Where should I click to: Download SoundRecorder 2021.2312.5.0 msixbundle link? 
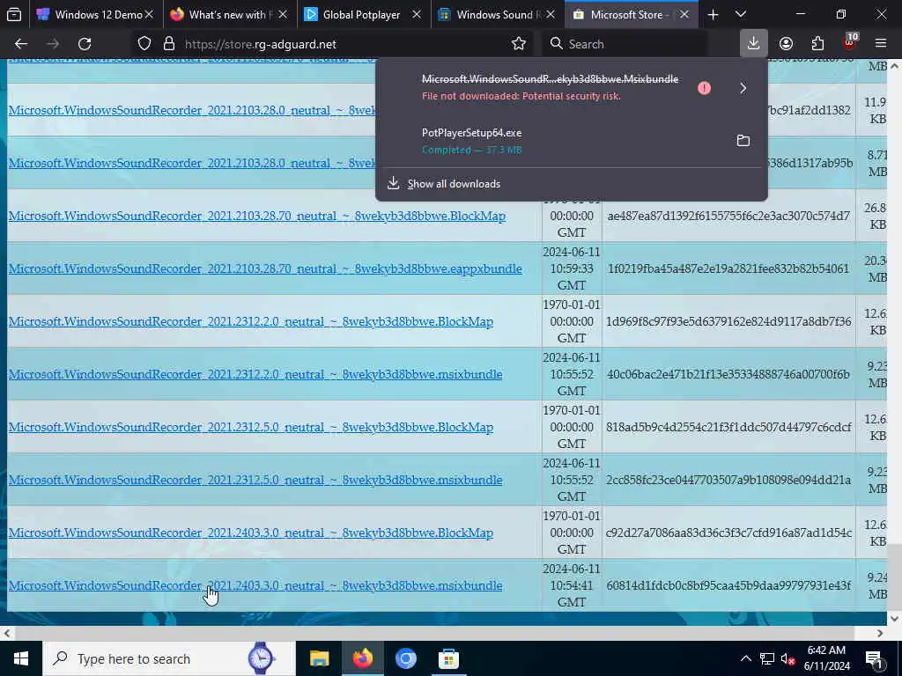[x=255, y=481]
